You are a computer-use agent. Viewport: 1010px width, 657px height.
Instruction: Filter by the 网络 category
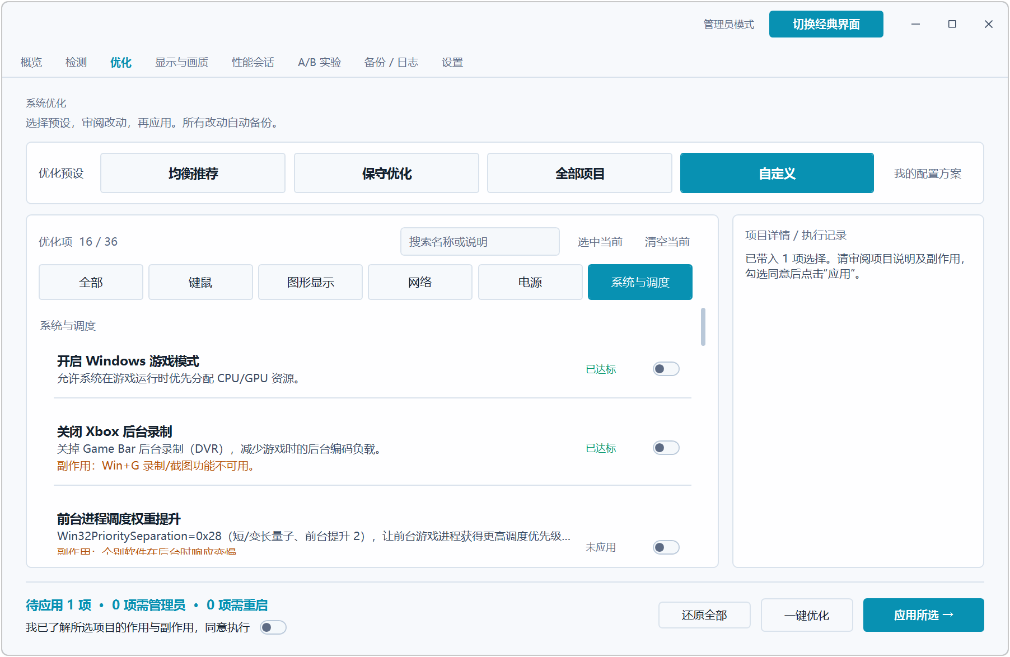[420, 282]
